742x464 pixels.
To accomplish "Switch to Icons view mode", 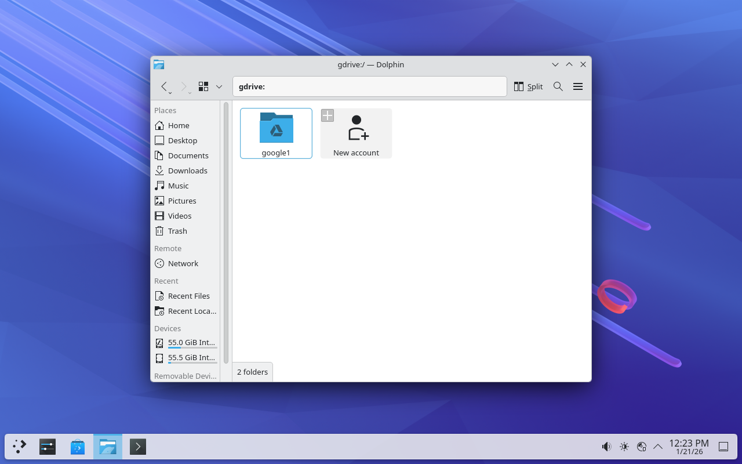I will [203, 86].
